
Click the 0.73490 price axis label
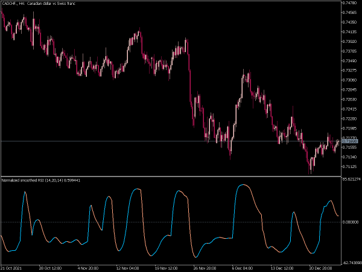tap(350, 61)
